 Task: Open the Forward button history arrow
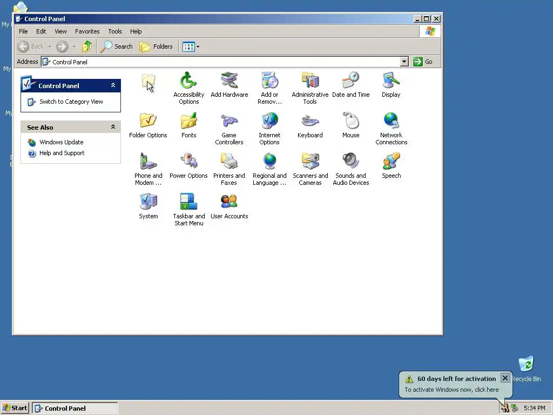click(x=74, y=46)
